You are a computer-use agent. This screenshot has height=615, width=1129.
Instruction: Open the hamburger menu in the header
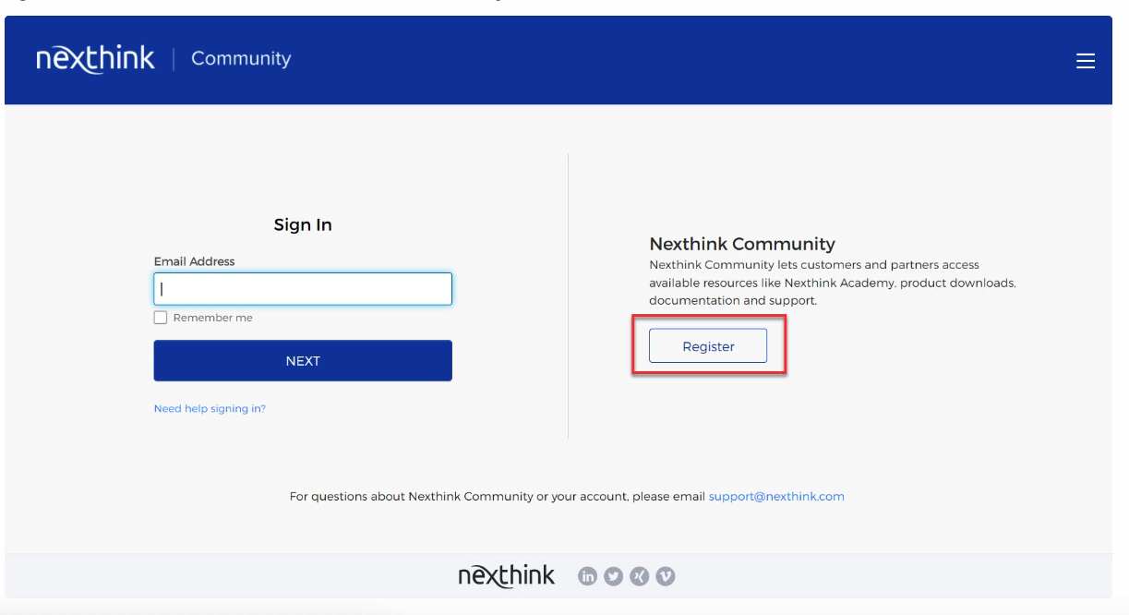(x=1085, y=61)
